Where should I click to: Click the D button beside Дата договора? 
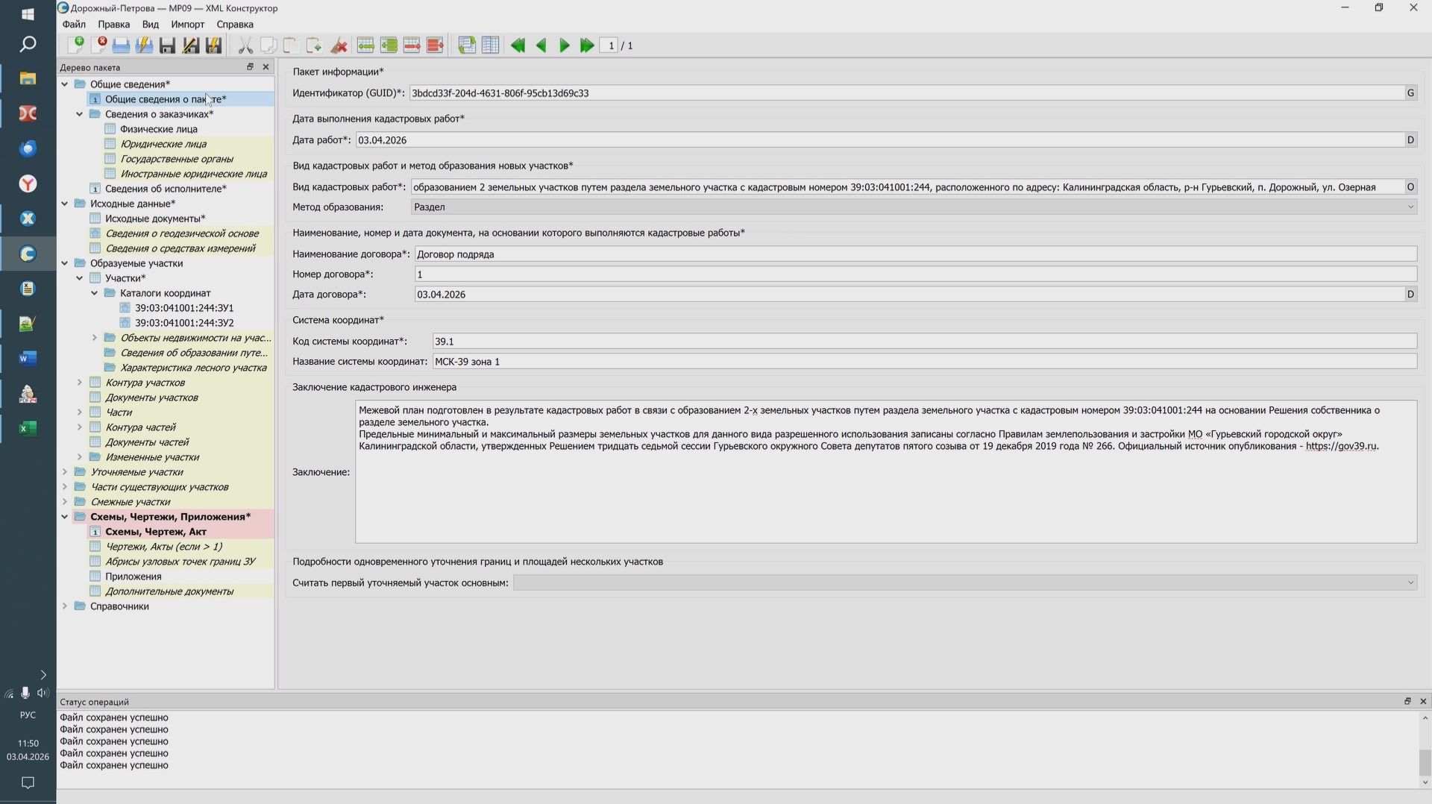pos(1410,294)
